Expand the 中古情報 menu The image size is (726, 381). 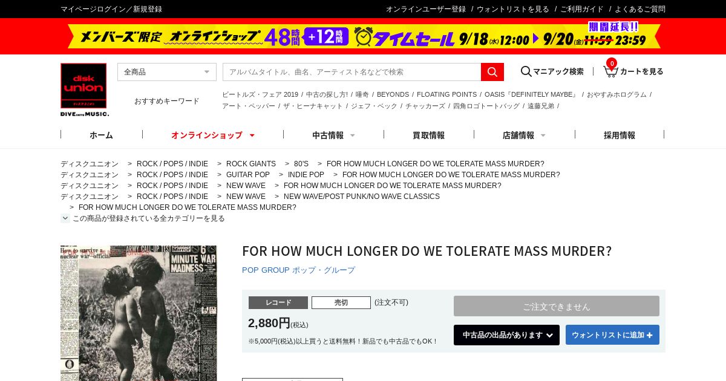[x=333, y=135]
